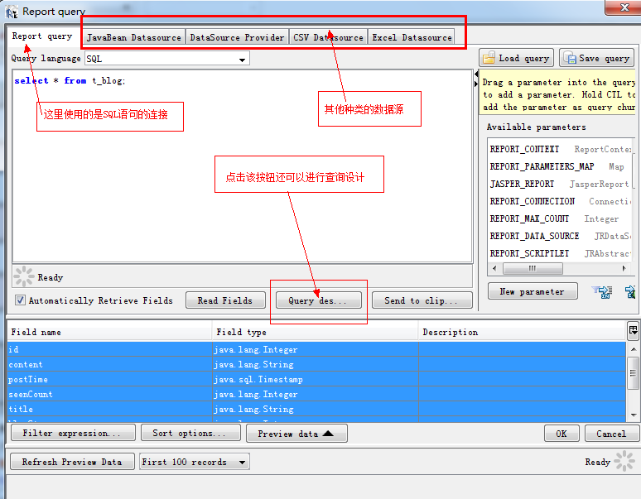Click the Field name column header
Screen dimensions: 641x499
109,332
